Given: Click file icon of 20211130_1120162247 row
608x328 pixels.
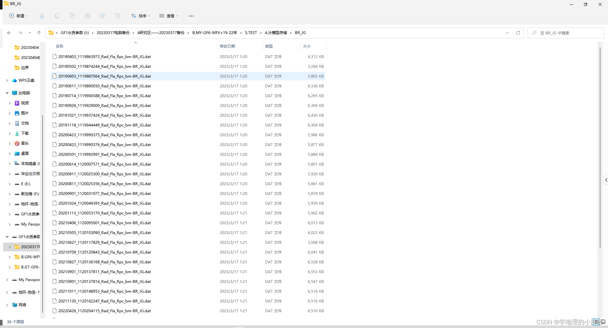Looking at the screenshot, I should click(55, 301).
